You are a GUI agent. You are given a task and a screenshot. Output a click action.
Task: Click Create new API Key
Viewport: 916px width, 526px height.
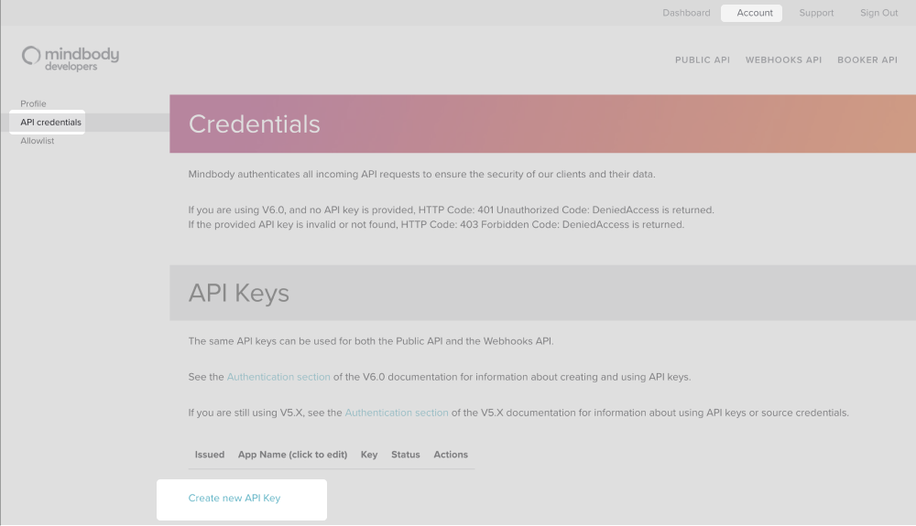[234, 499]
